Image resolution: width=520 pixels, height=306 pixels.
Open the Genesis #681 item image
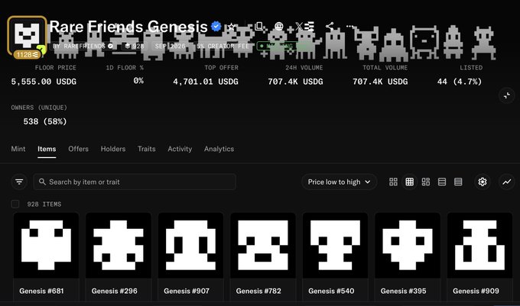tap(46, 245)
